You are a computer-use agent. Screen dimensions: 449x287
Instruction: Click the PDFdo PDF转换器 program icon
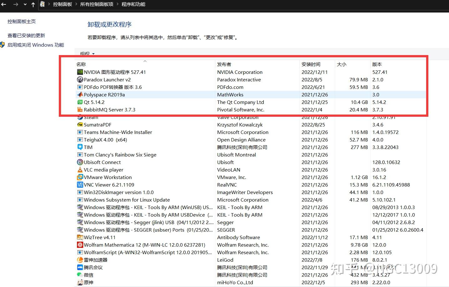(80, 87)
